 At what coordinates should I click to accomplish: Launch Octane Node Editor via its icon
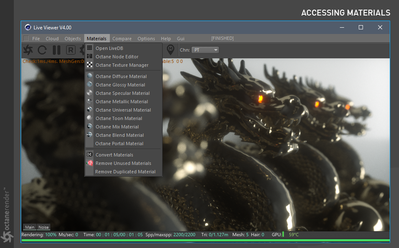tap(90, 56)
